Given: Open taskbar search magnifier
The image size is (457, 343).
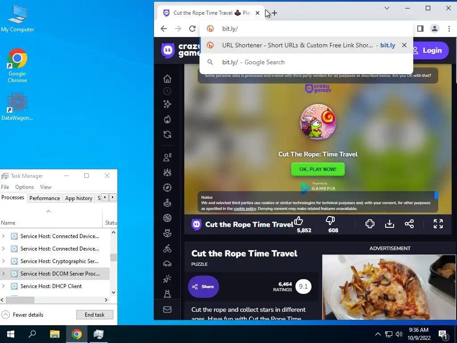Looking at the screenshot, I should [x=32, y=334].
